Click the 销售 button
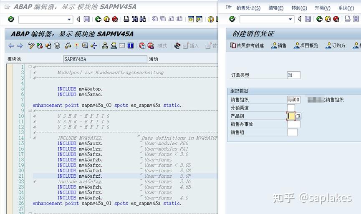This screenshot has width=361, height=214. pyautogui.click(x=279, y=45)
